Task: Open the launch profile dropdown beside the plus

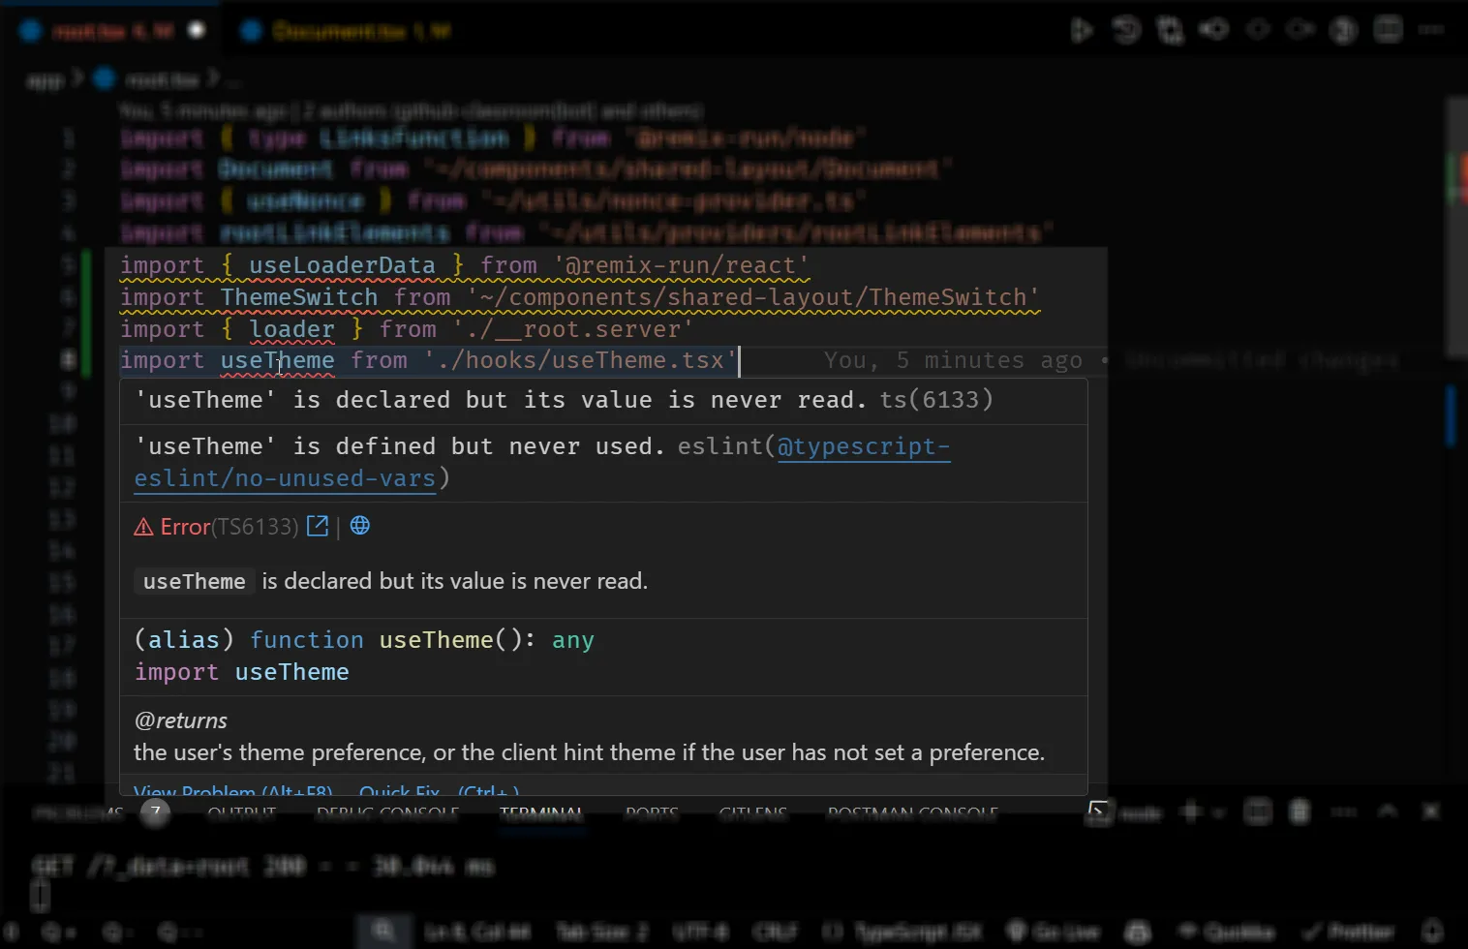Action: coord(1217,812)
